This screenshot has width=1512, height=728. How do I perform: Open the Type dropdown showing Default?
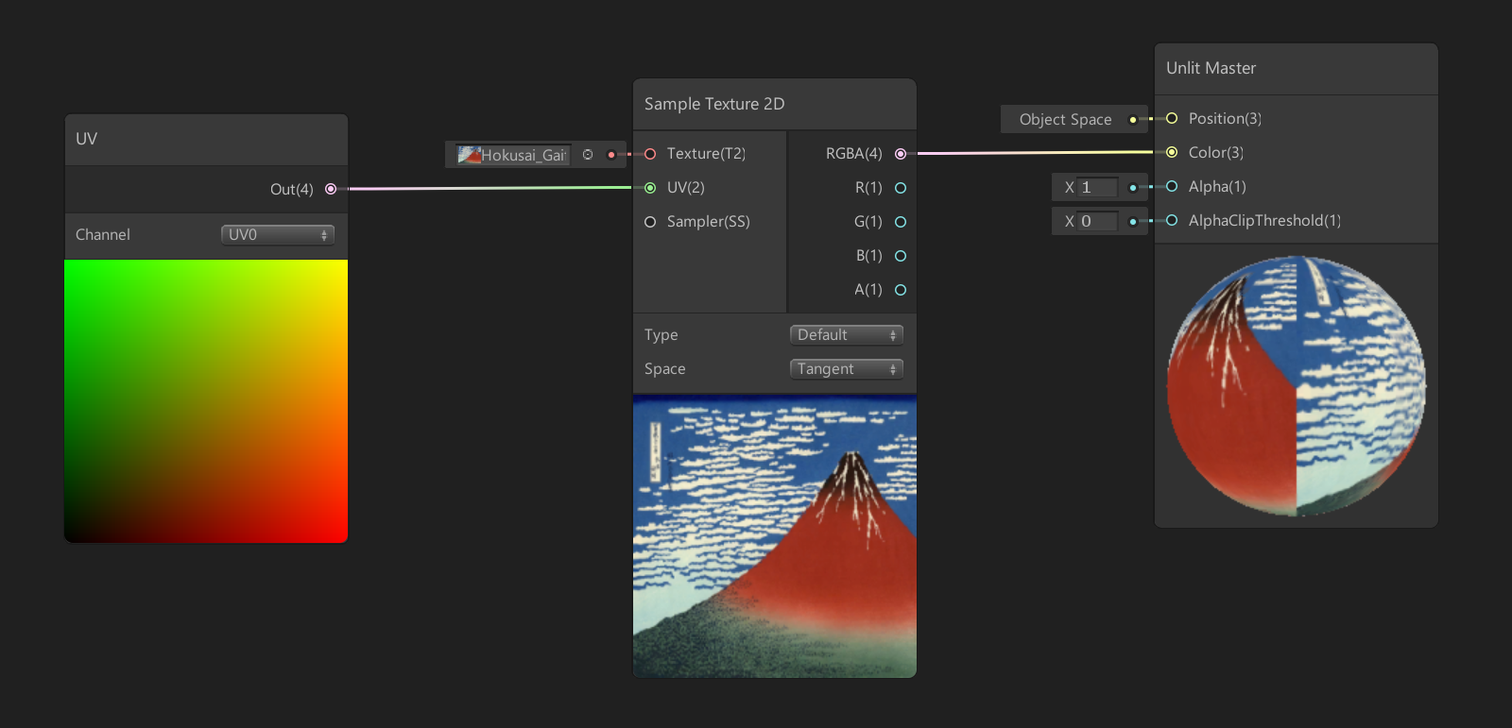point(846,335)
